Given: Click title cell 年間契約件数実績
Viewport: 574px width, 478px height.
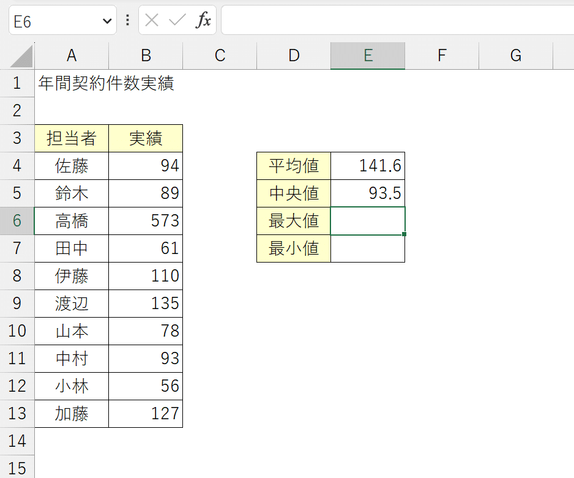Looking at the screenshot, I should tap(106, 83).
